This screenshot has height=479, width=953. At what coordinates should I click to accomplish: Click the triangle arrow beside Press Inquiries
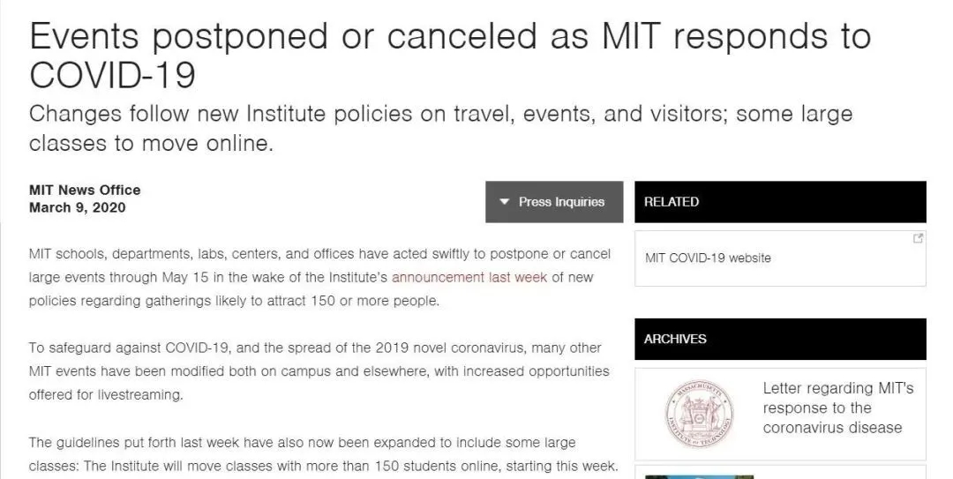[x=505, y=202]
